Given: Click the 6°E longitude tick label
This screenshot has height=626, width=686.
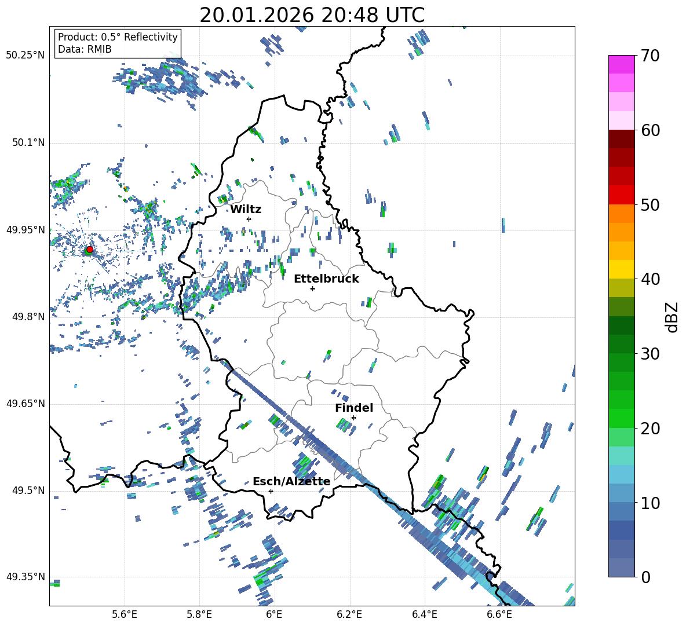Looking at the screenshot, I should pyautogui.click(x=274, y=614).
